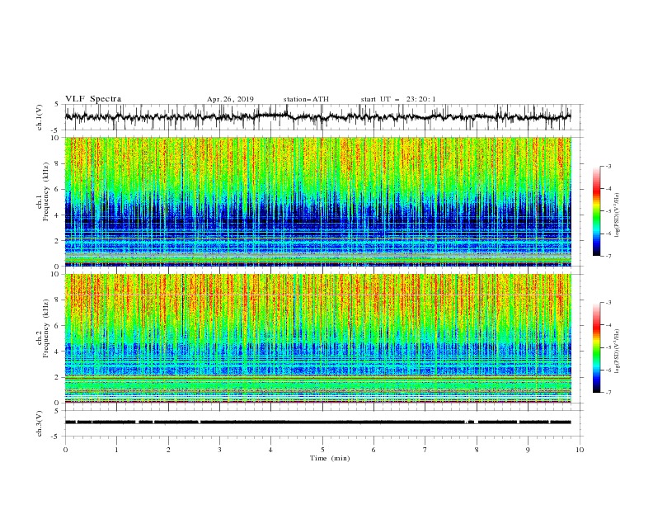Click the ch.2 "Frequency (kHz)" axis label
Viewport: 653px width, 505px height.
coord(46,328)
